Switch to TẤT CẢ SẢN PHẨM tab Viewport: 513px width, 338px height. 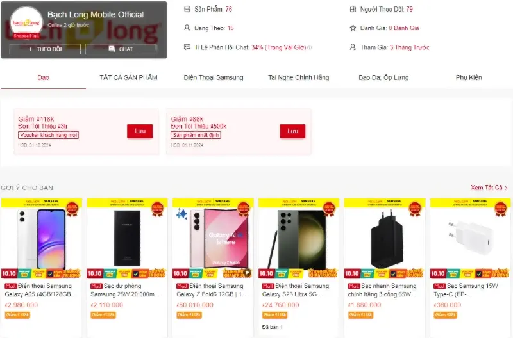tap(128, 77)
